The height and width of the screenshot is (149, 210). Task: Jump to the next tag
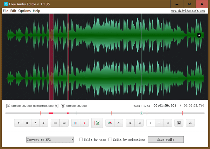[64, 123]
